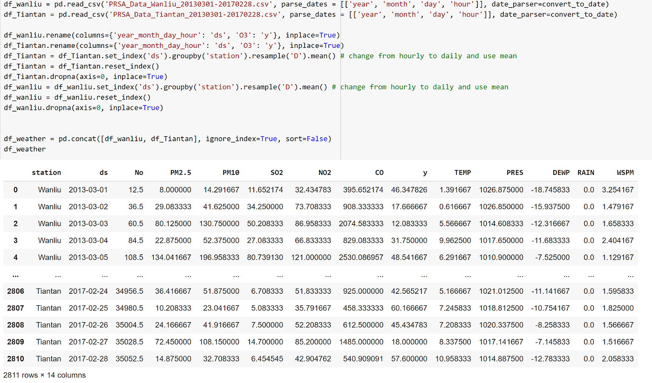Click the ellipsis row separating the dataframe preview
This screenshot has height=383, width=652.
tap(15, 274)
